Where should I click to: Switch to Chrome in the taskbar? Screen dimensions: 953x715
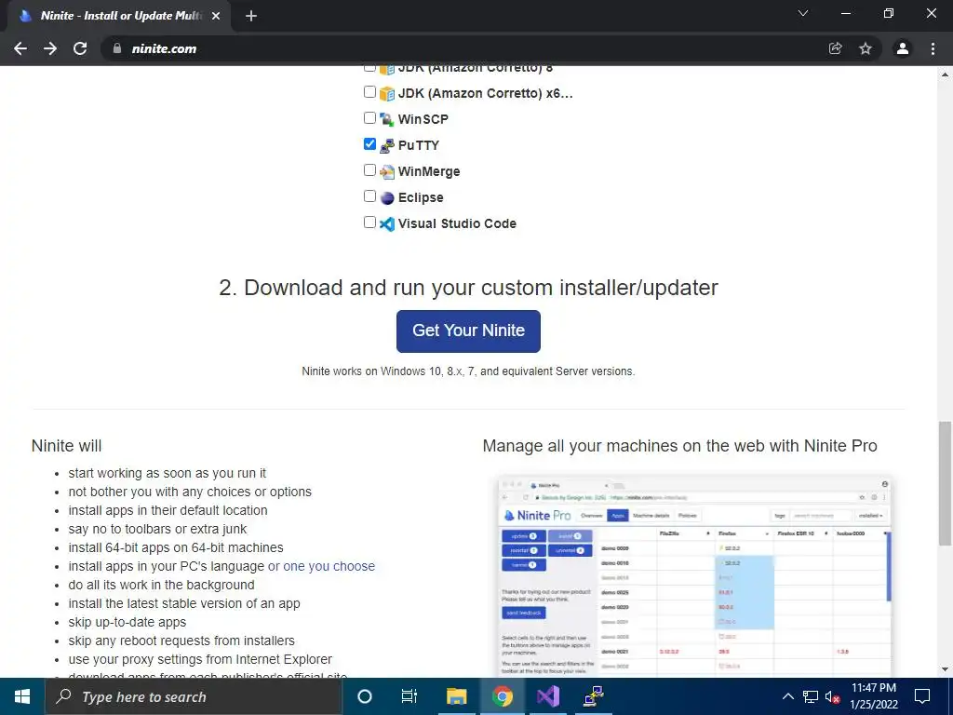click(502, 696)
